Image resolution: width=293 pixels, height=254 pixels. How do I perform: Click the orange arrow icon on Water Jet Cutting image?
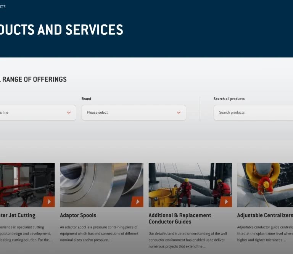point(48,202)
